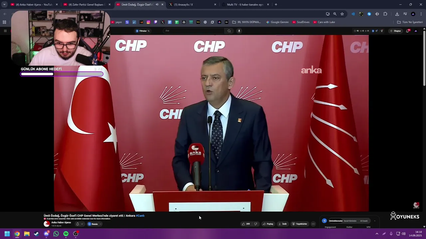Select the Genel Görünüm tab in the panel
The width and height of the screenshot is (426, 239).
tap(350, 221)
